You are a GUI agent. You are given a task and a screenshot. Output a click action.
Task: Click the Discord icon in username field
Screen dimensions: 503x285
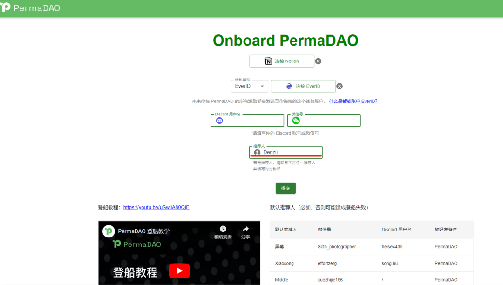coord(219,121)
